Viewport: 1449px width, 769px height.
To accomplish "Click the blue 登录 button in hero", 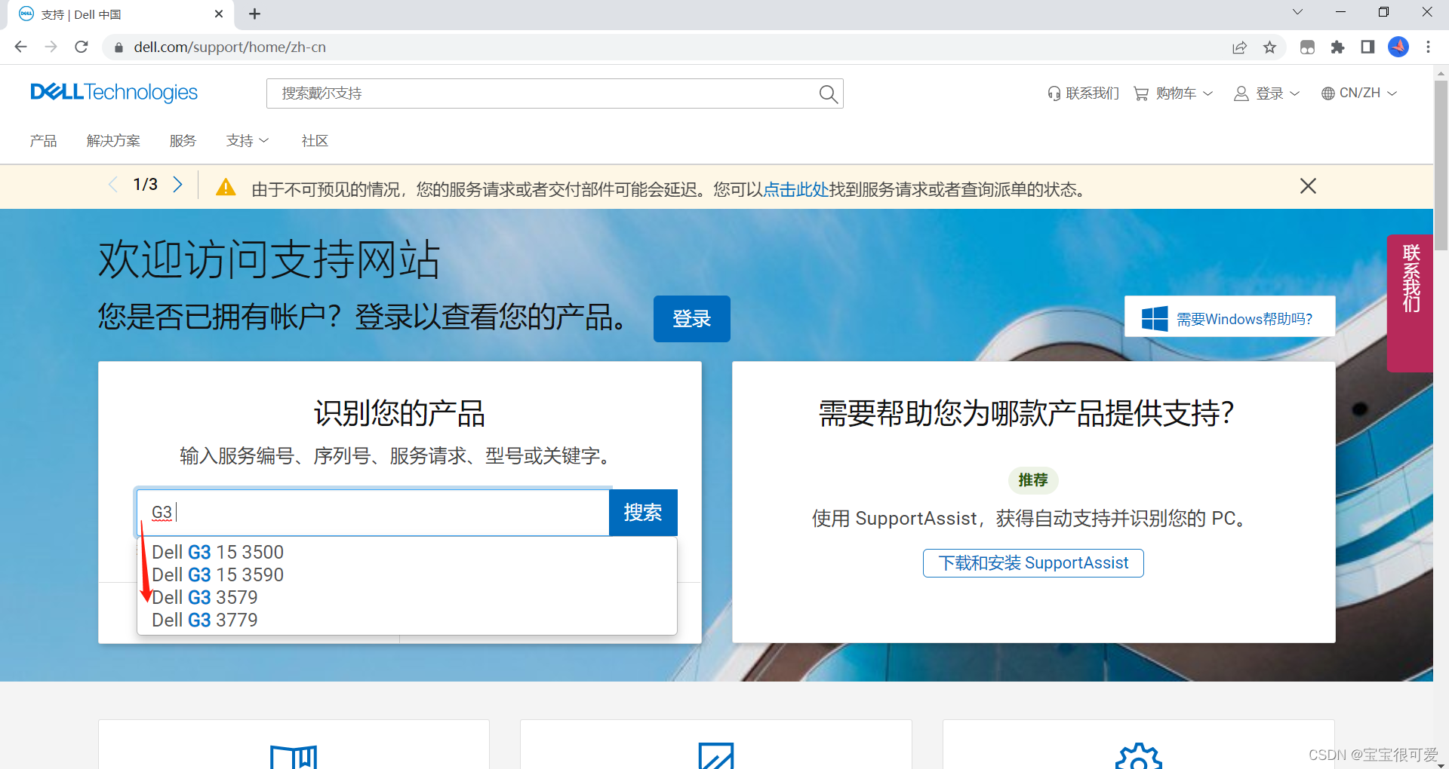I will click(x=692, y=319).
